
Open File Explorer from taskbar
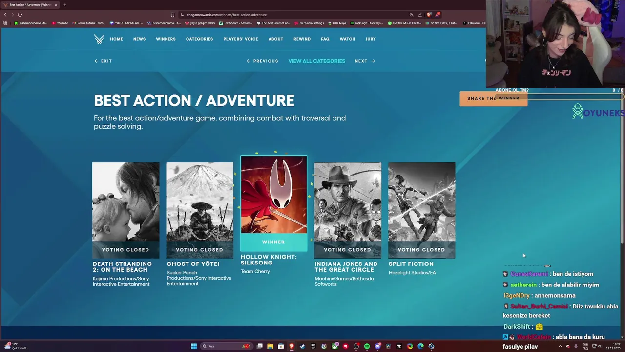[x=270, y=346]
